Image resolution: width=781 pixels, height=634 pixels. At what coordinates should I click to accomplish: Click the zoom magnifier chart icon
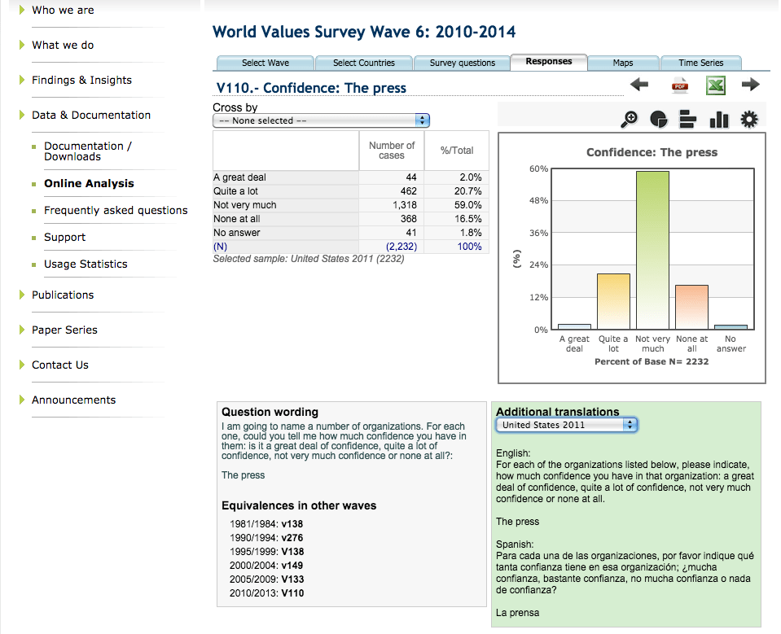pyautogui.click(x=630, y=120)
